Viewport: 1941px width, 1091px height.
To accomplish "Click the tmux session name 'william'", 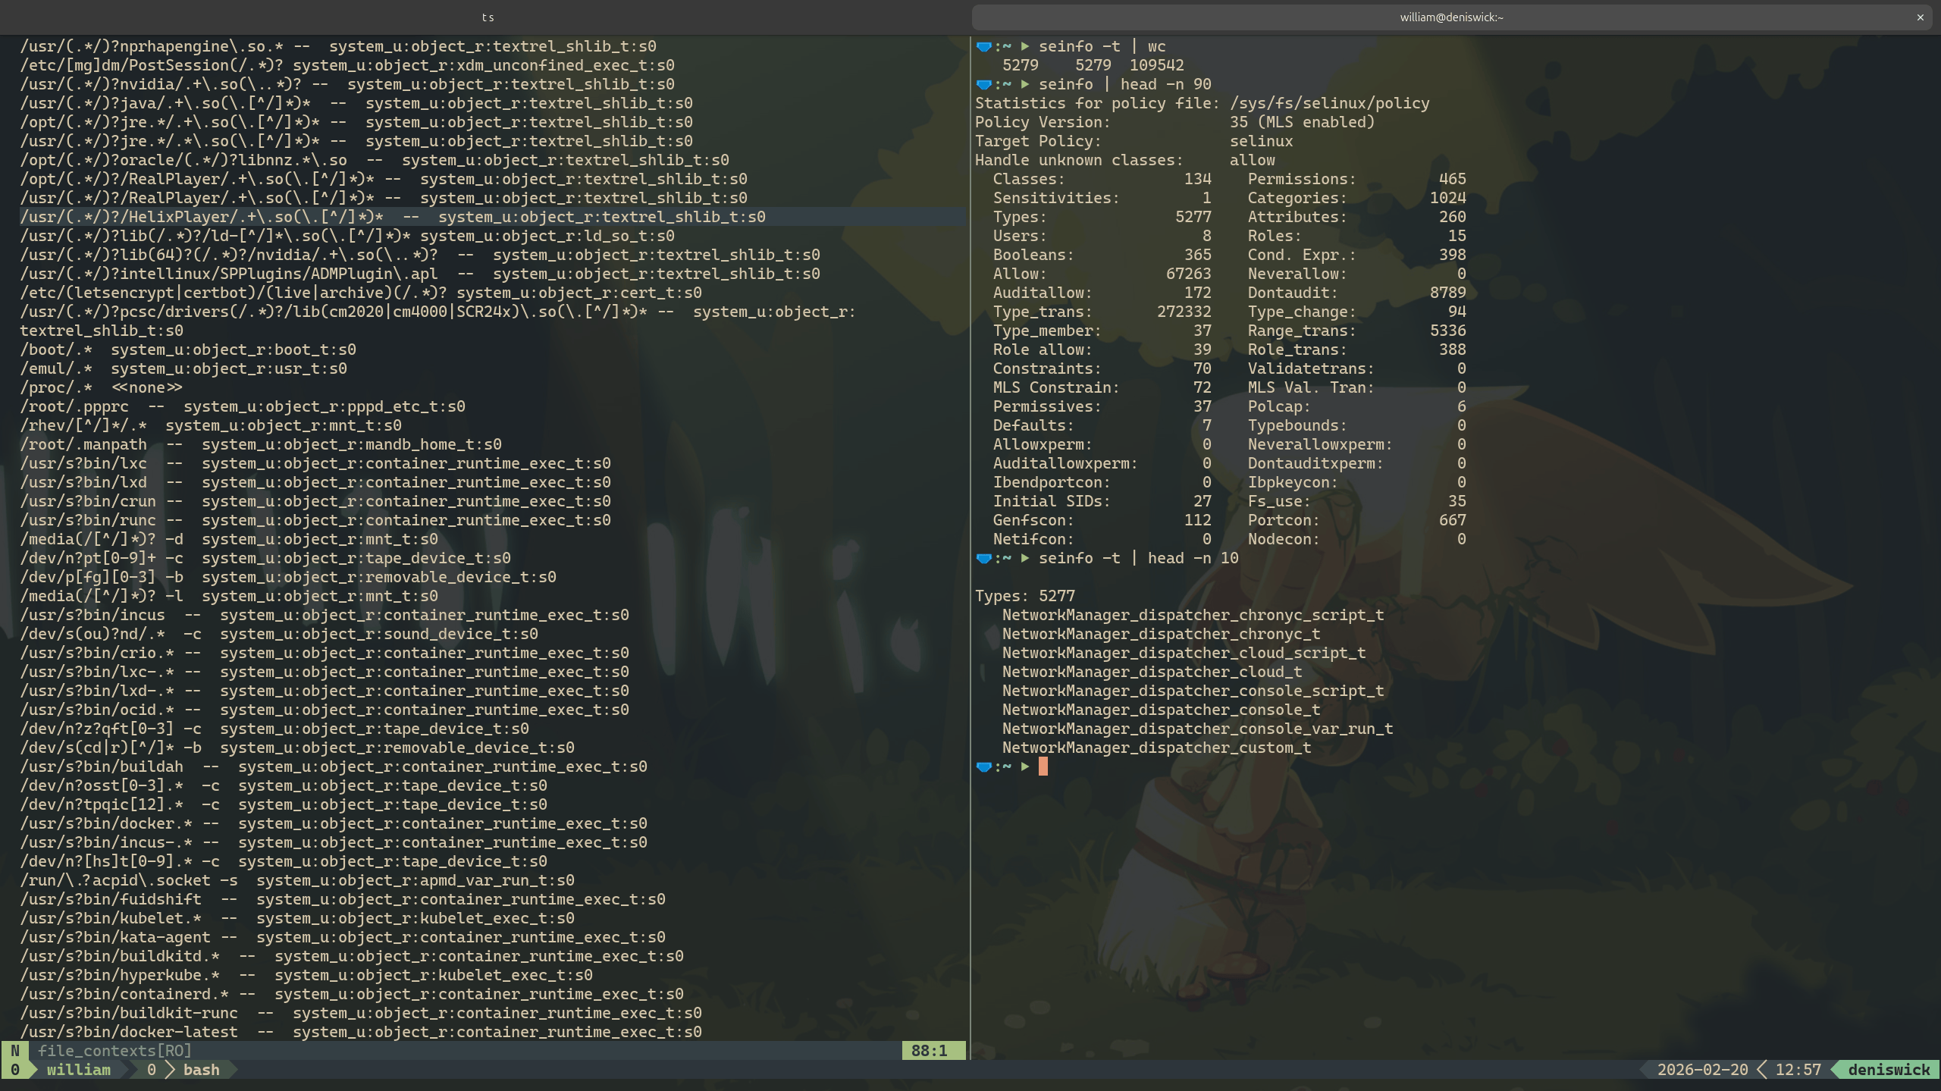I will pos(78,1070).
